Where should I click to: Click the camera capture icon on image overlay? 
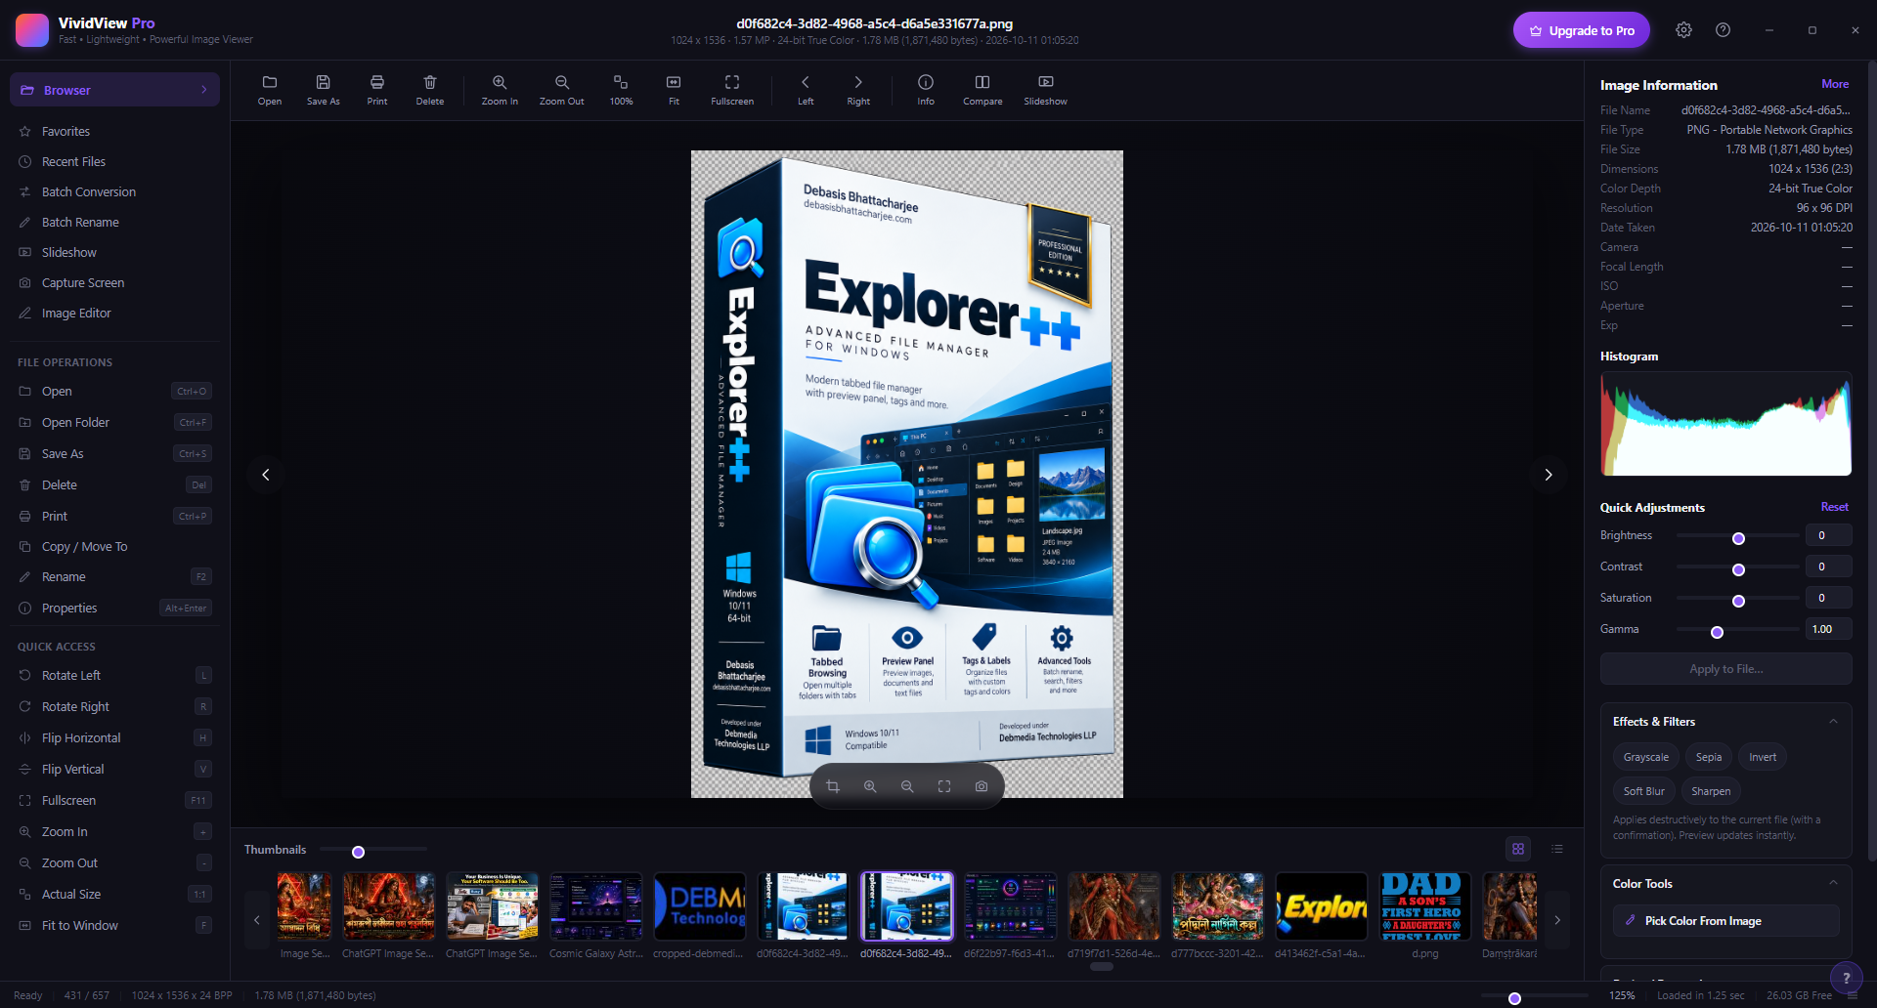tap(982, 786)
